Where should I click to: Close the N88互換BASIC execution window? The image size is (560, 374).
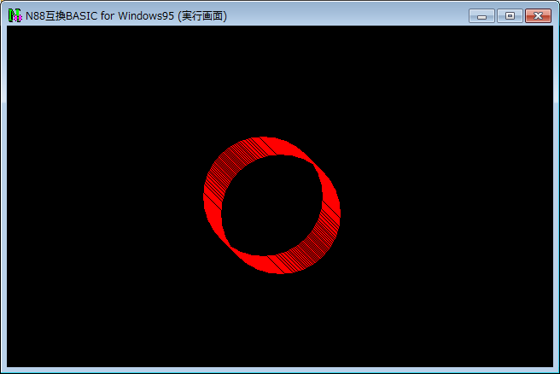click(538, 15)
